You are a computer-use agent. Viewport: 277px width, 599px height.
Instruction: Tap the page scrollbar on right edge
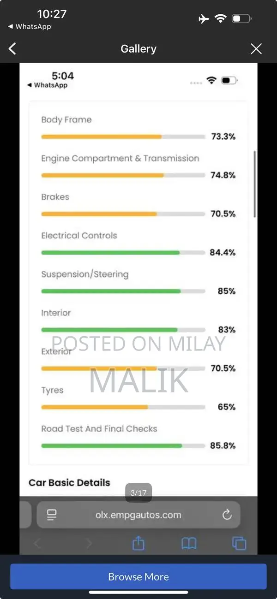click(255, 184)
